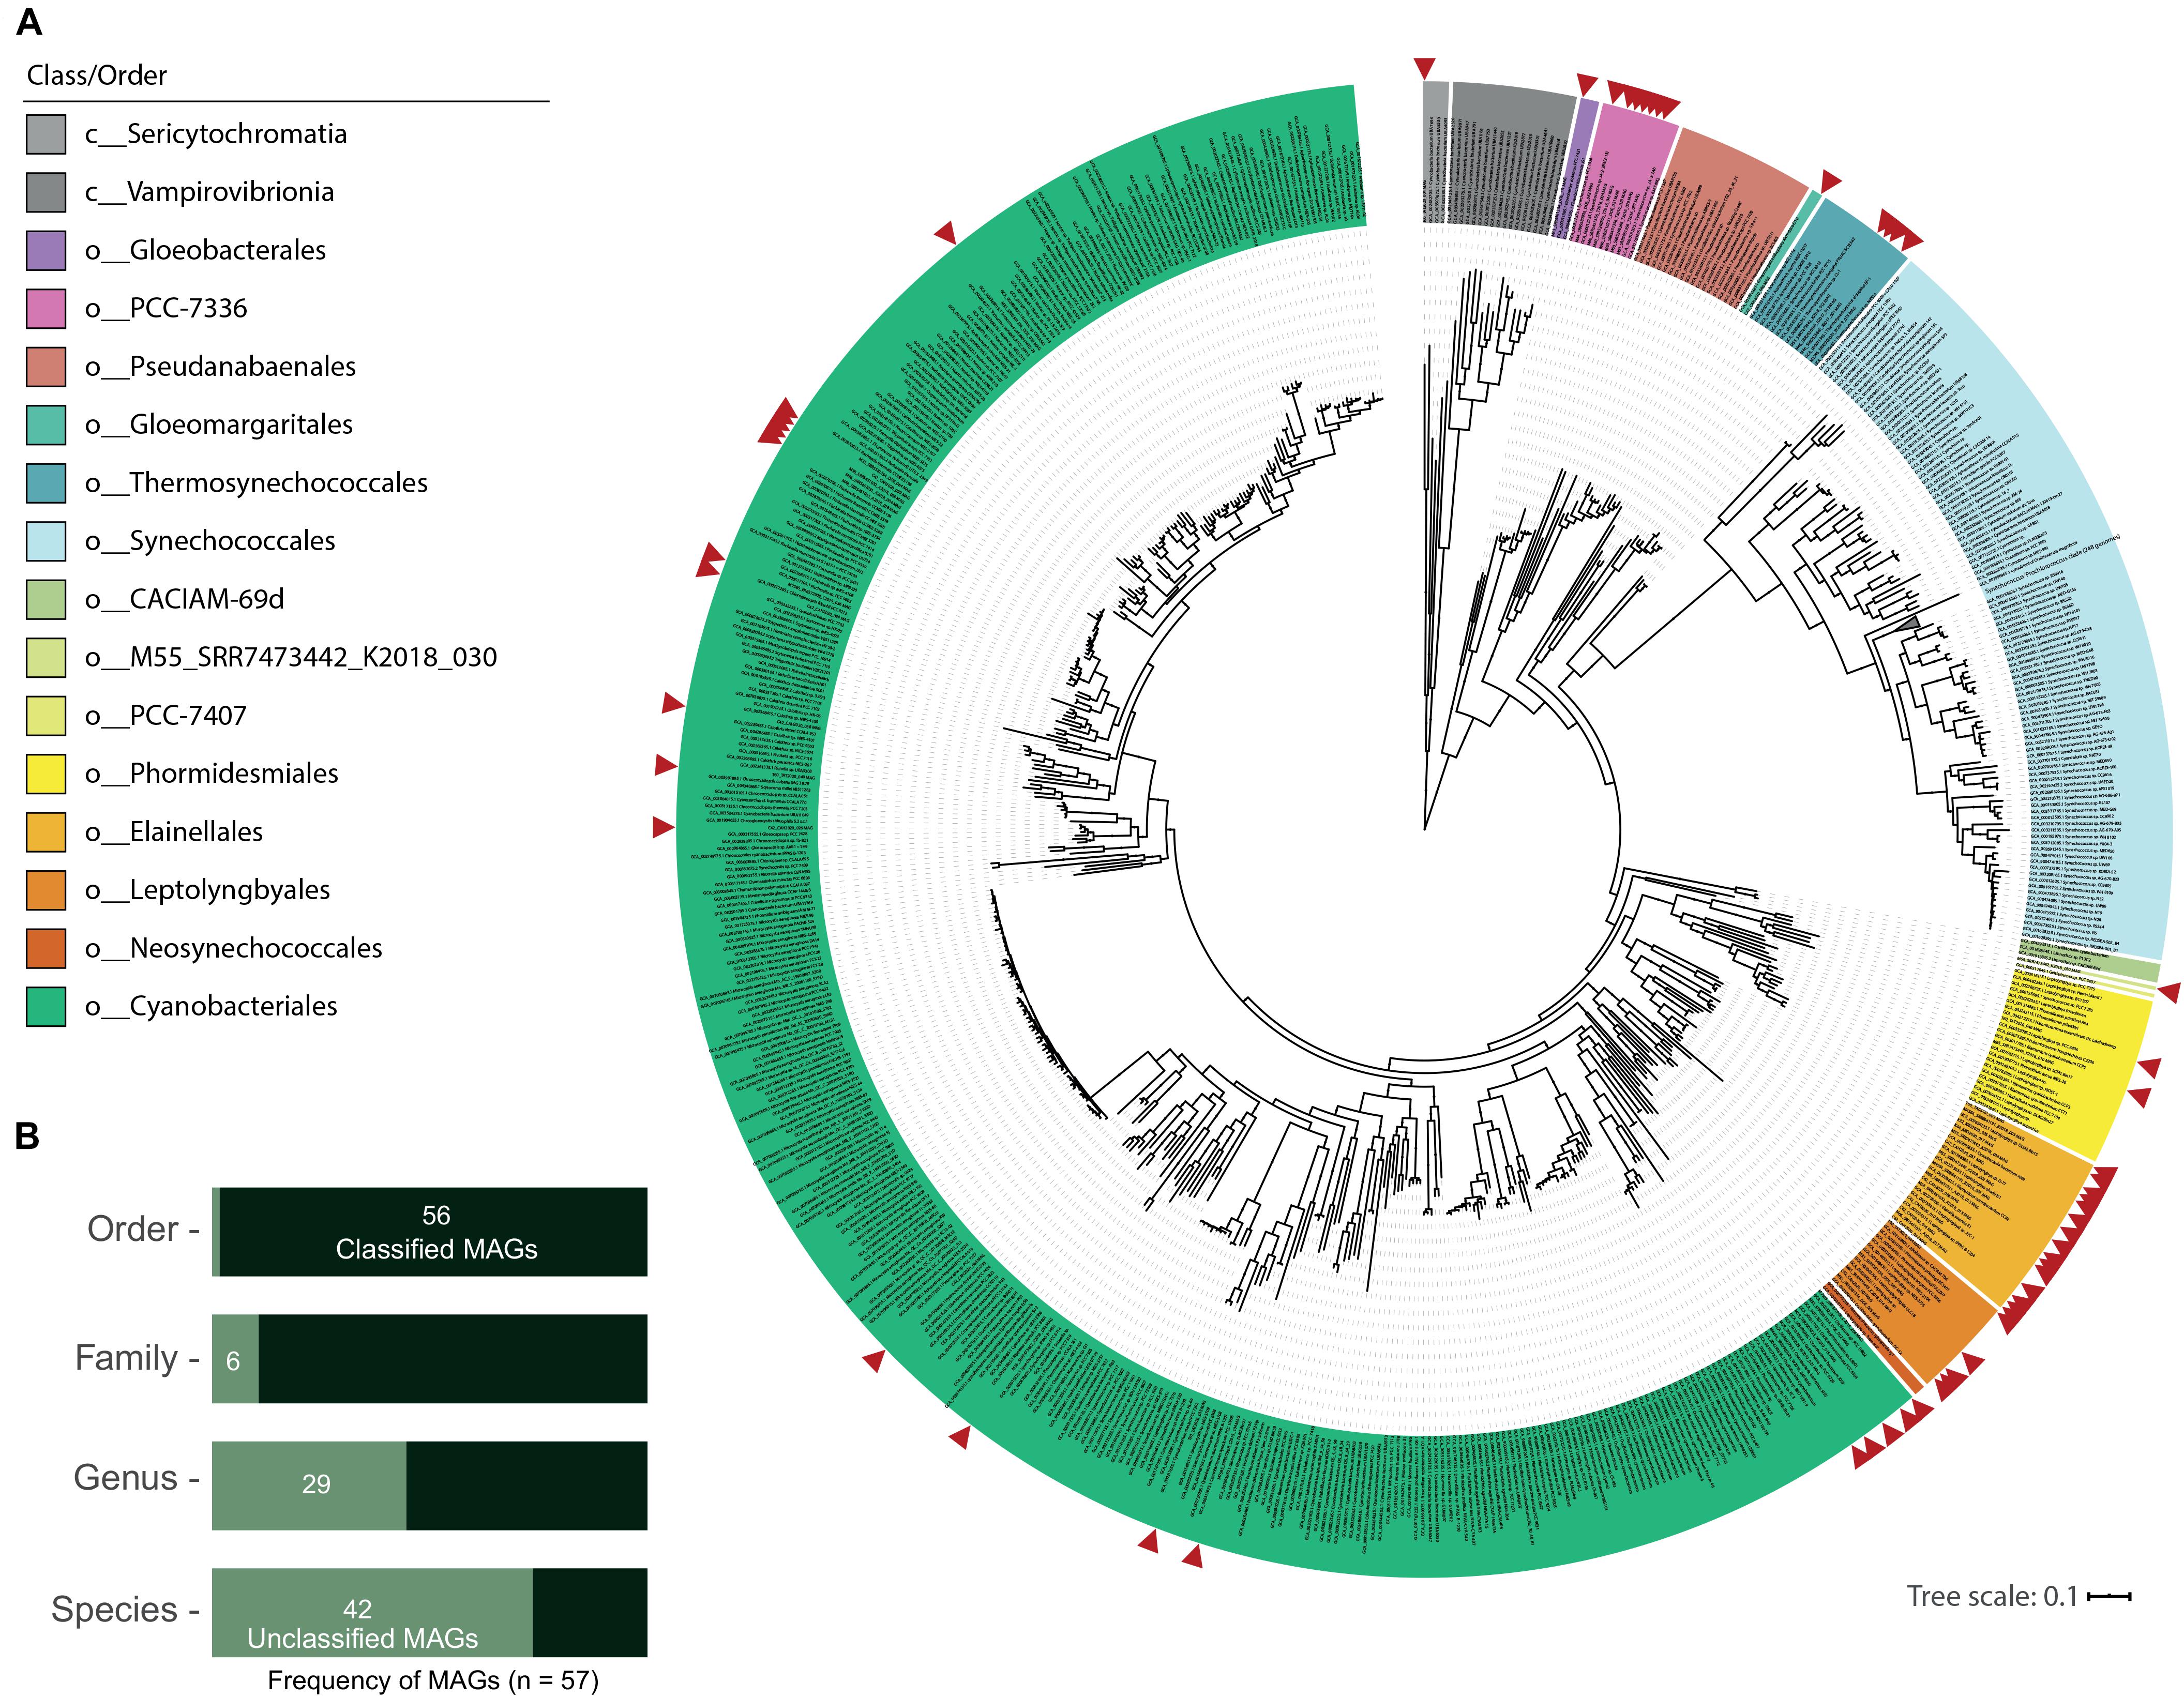This screenshot has width=2184, height=1698.
Task: Click the 'Species -' axis label
Action: point(125,1610)
